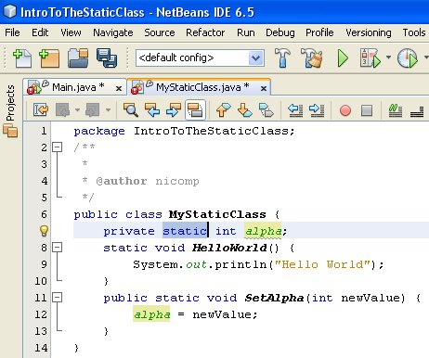
Task: Collapse the HelloWorld method fold
Action: pyautogui.click(x=58, y=248)
